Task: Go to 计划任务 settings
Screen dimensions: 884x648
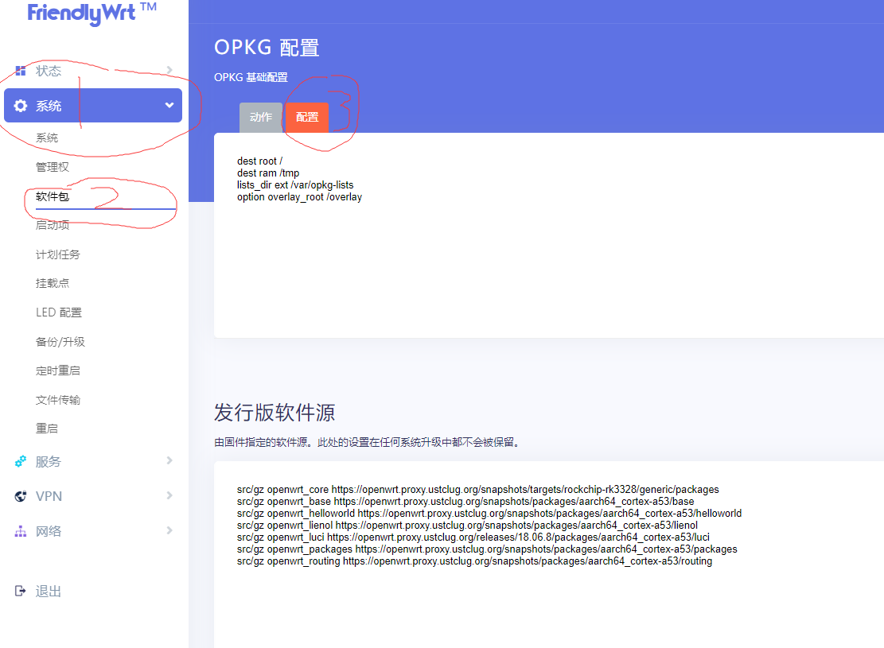Action: (57, 254)
